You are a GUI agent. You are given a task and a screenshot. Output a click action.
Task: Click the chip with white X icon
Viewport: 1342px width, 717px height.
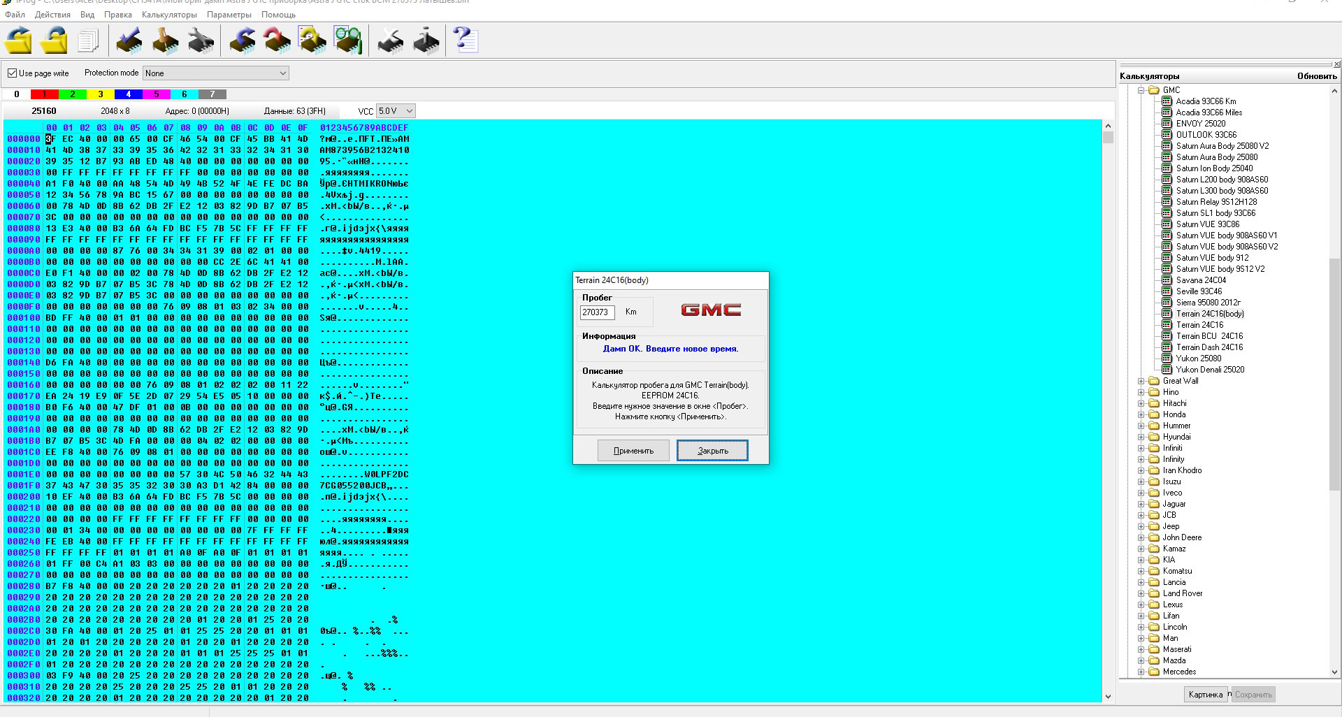390,41
